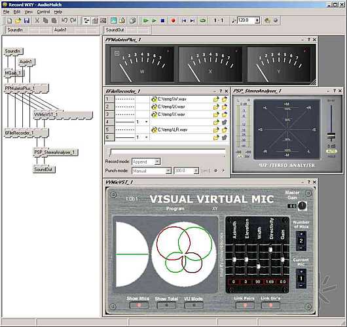Click the audio file icon beside C:\temp\W.wav
This screenshot has height=327, width=347.
pyautogui.click(x=154, y=99)
